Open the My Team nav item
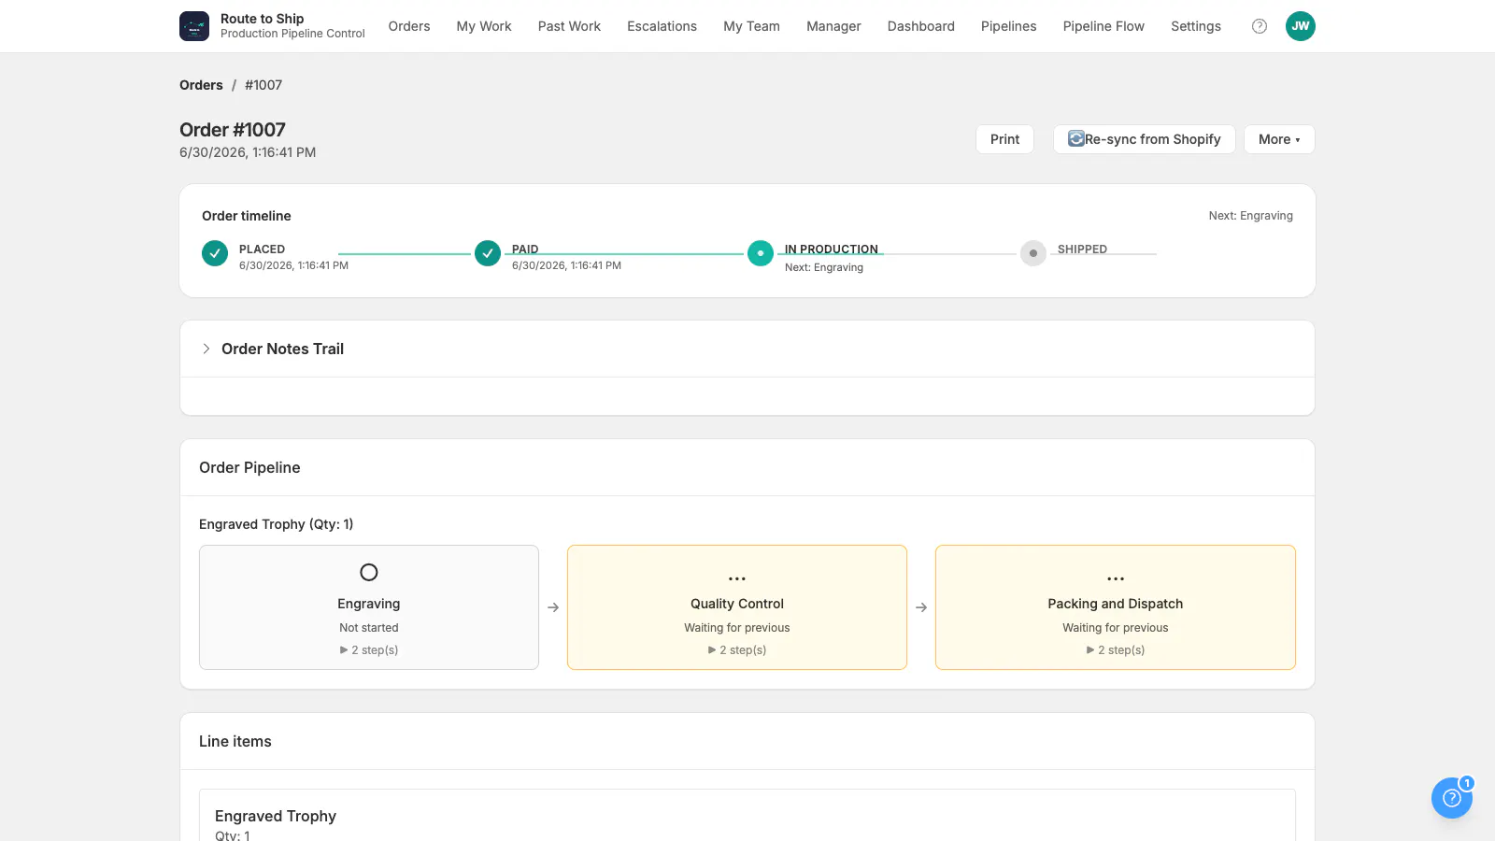Viewport: 1495px width, 841px height. (x=751, y=26)
